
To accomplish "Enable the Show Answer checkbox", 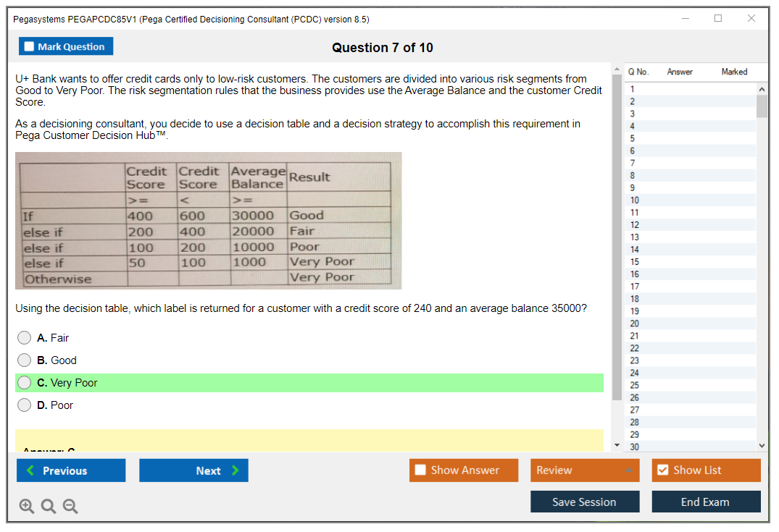I will [x=420, y=470].
